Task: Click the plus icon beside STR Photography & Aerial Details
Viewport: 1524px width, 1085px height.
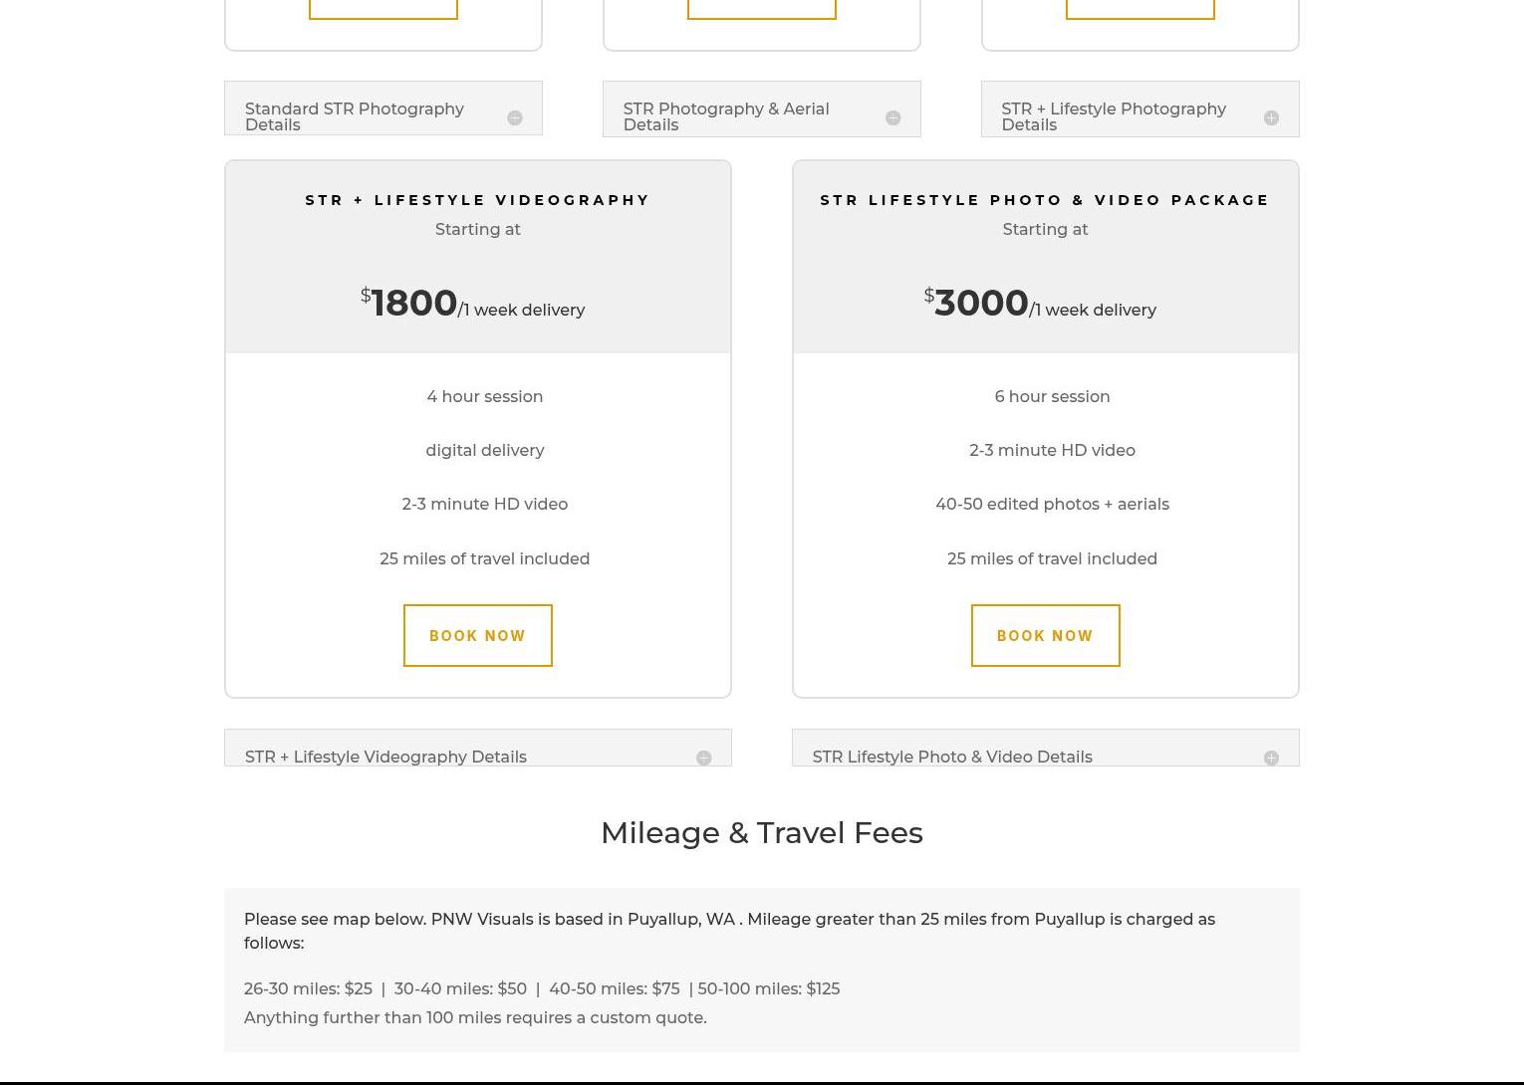Action: point(892,117)
